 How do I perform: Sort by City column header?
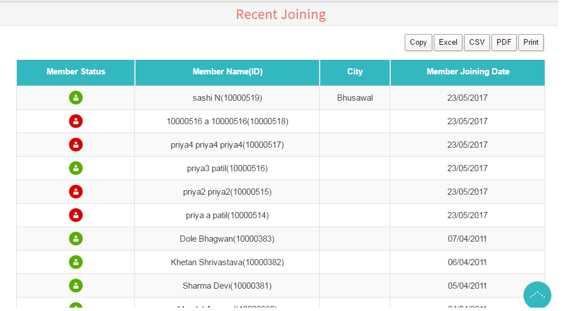[355, 72]
